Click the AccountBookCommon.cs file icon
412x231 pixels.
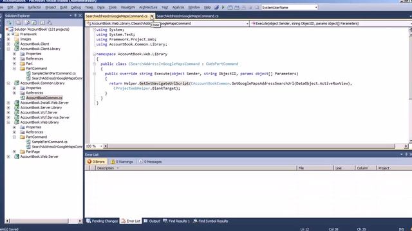(x=23, y=98)
